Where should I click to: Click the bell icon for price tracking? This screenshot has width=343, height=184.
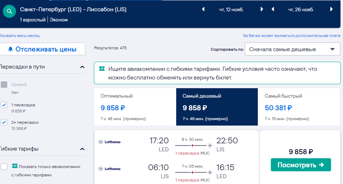click(11, 49)
